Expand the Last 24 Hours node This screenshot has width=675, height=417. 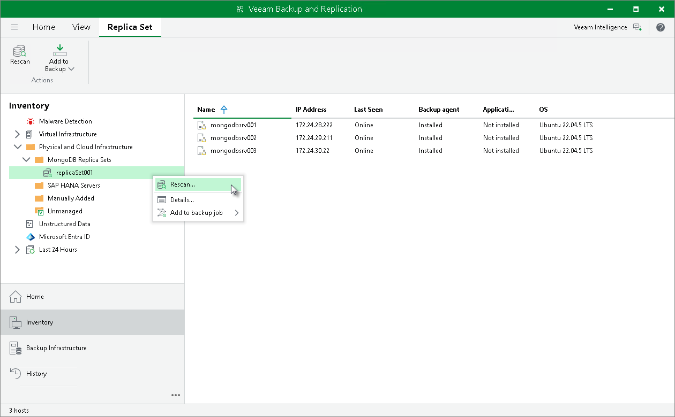17,249
